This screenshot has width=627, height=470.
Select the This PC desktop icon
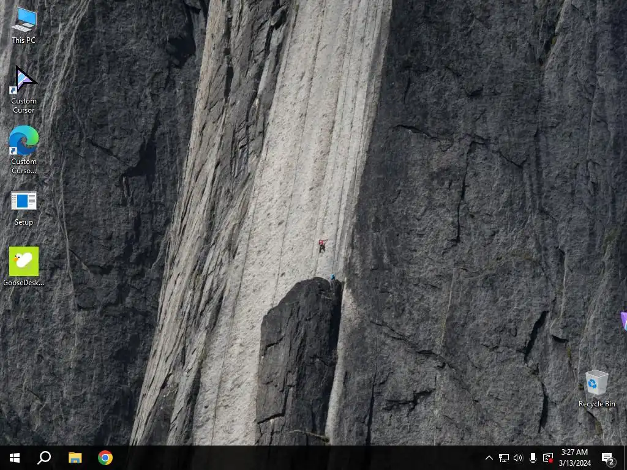click(x=24, y=24)
